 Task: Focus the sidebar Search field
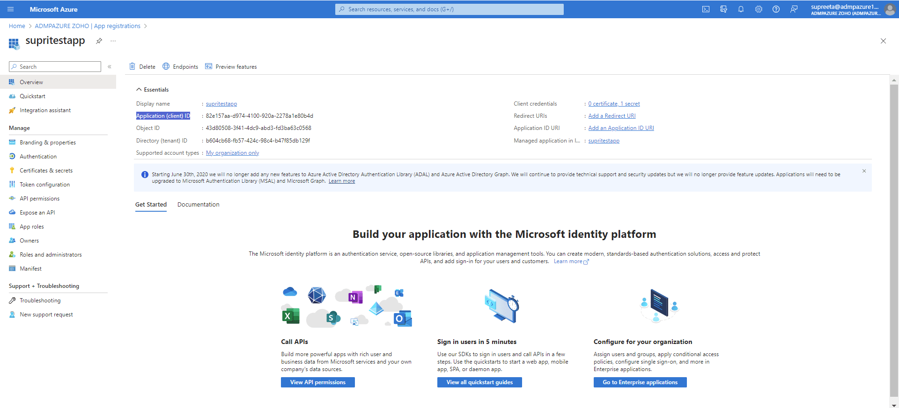click(55, 67)
